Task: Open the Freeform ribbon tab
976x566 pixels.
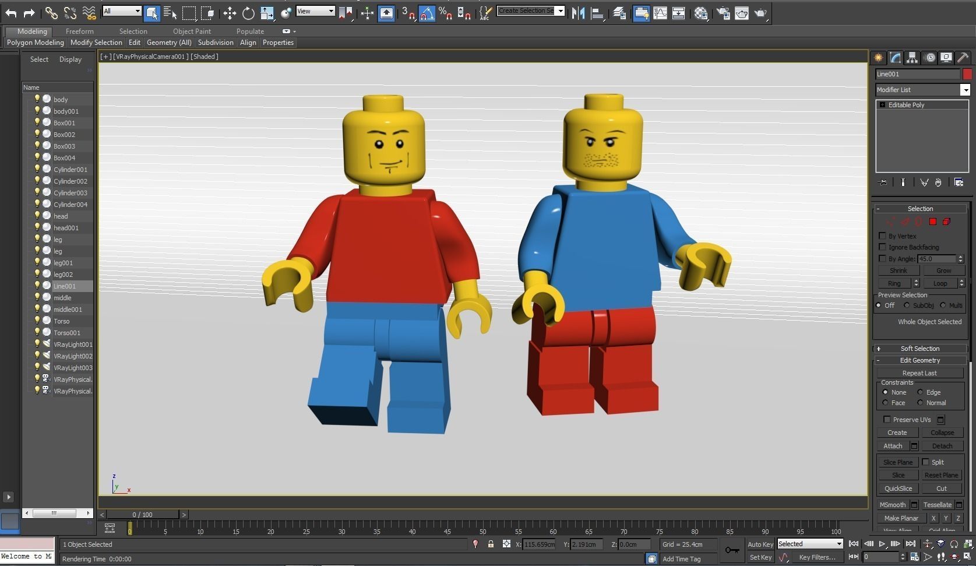Action: 79,31
